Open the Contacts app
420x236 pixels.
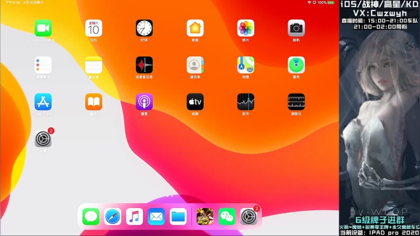pyautogui.click(x=195, y=65)
